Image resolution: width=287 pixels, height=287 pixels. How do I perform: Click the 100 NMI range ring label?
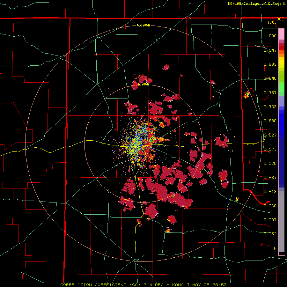(143, 25)
